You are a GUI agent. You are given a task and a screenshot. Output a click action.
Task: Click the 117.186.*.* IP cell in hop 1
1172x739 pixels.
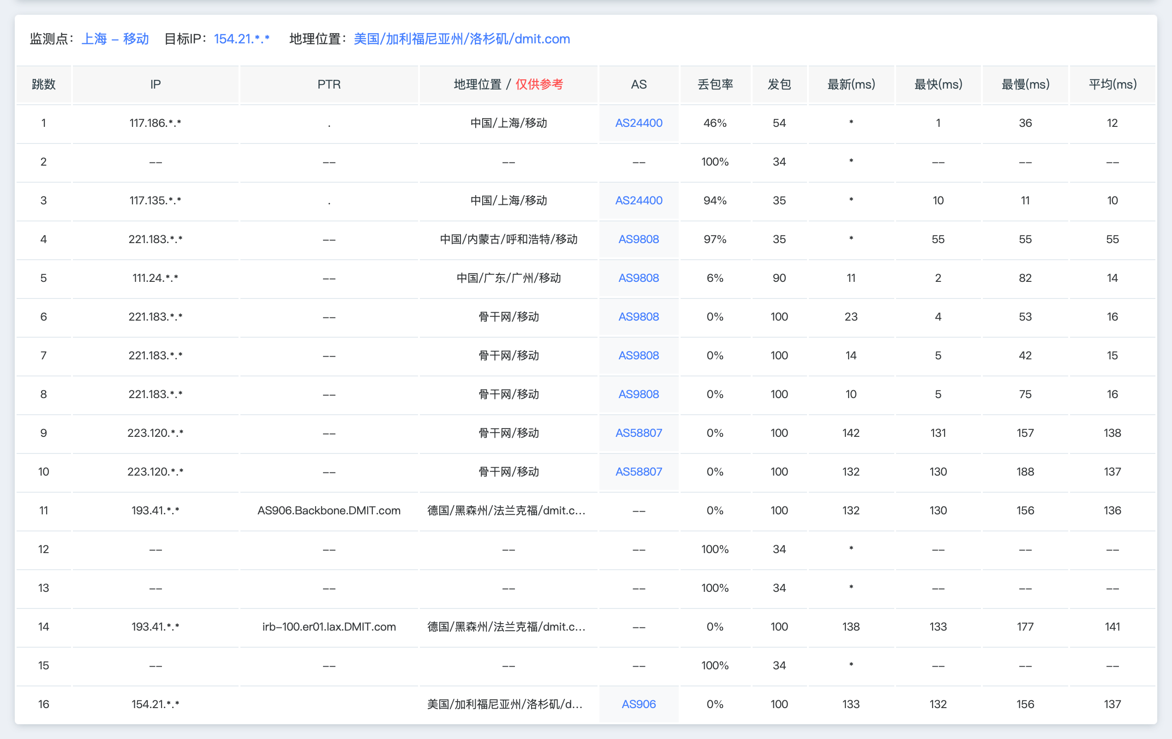(155, 123)
